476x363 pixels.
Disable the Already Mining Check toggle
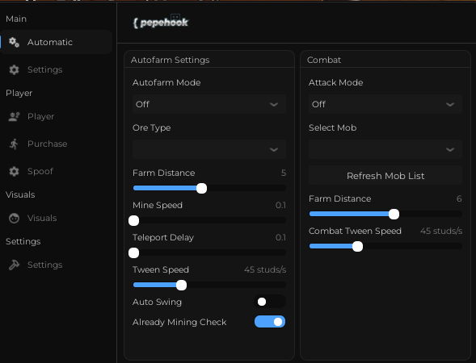coord(270,322)
